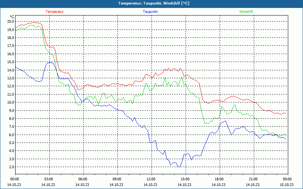Click the 10,0 y-axis value
Image resolution: width=303 pixels, height=189 pixels.
tap(11, 102)
